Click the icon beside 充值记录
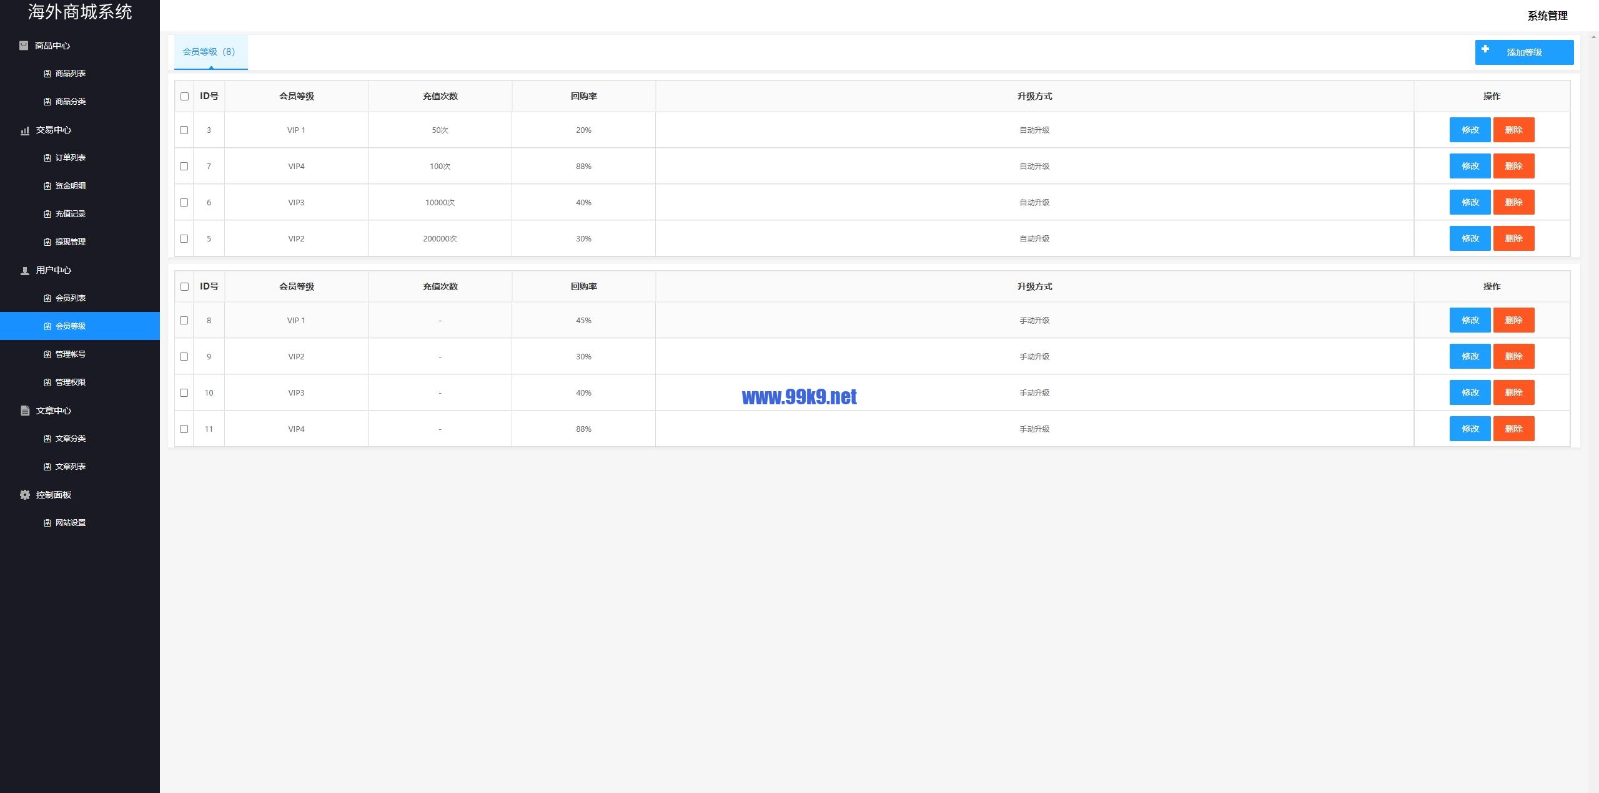The height and width of the screenshot is (793, 1599). (x=47, y=214)
